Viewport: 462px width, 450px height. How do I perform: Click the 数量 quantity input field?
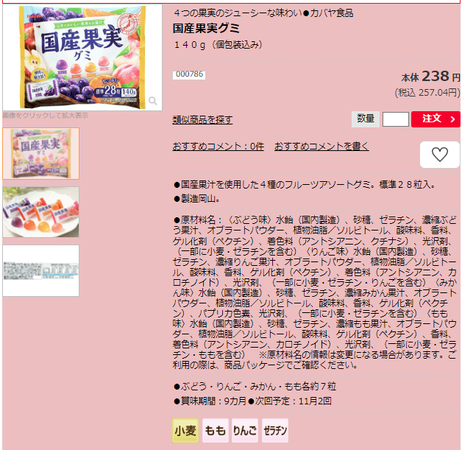click(x=395, y=119)
